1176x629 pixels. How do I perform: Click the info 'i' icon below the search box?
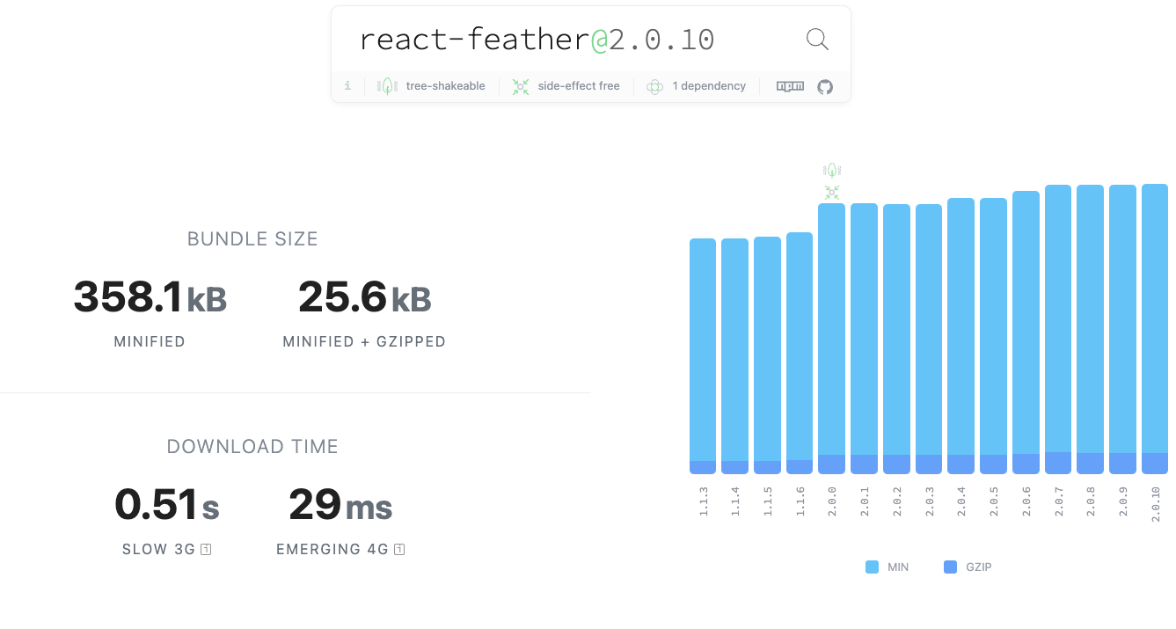coord(347,86)
